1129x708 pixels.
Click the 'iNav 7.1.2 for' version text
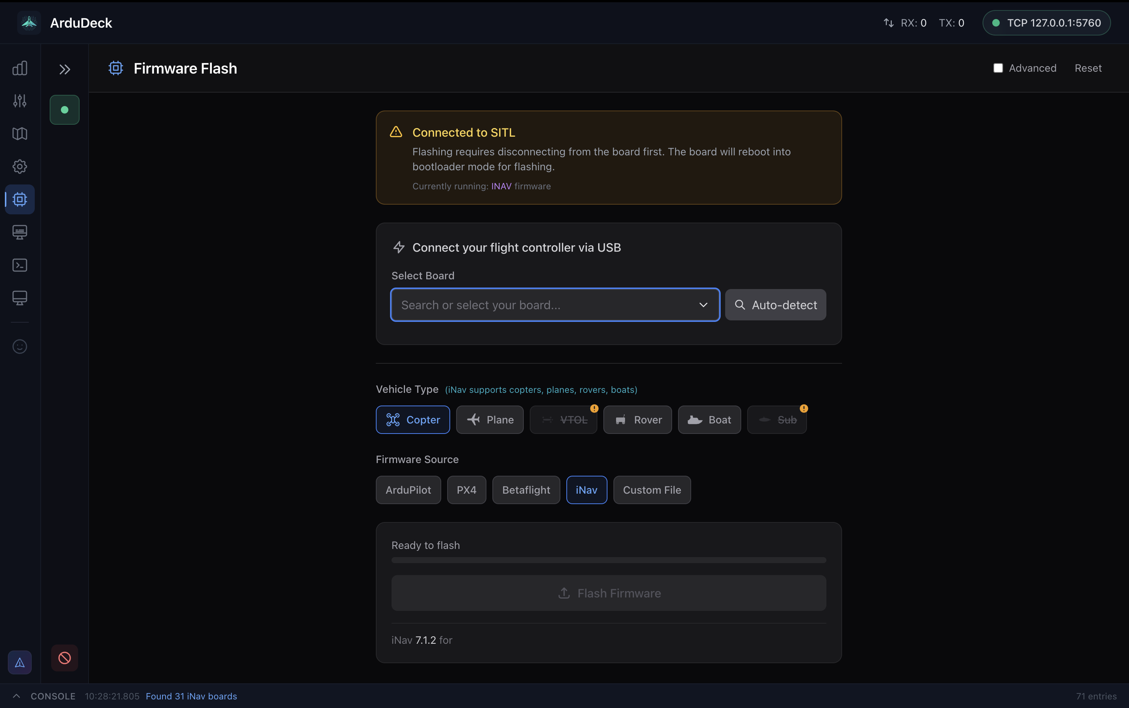click(x=422, y=640)
